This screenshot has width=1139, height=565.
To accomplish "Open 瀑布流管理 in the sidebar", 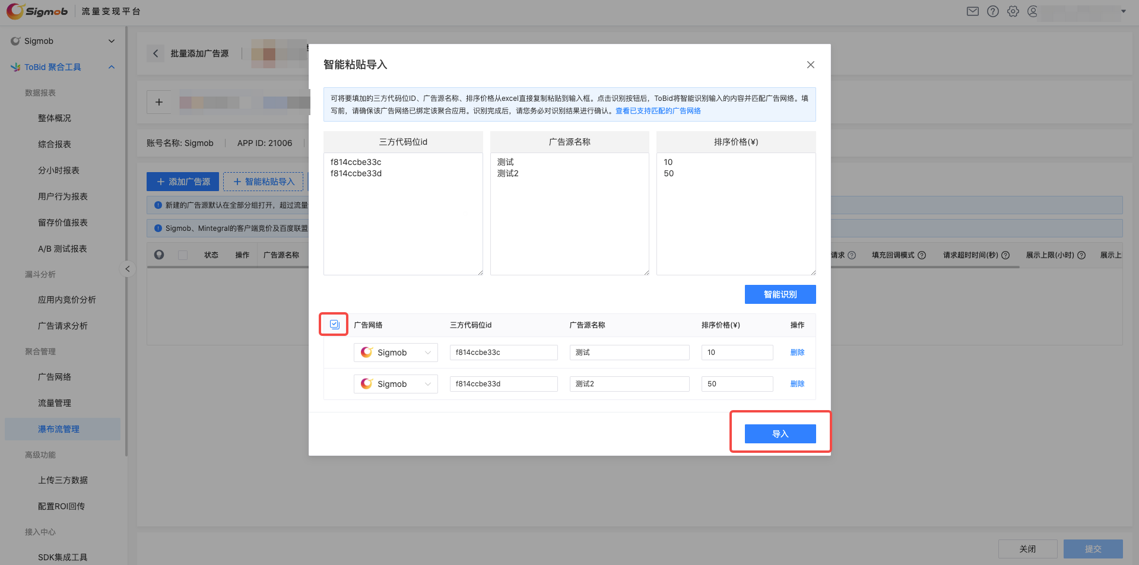I will (59, 429).
